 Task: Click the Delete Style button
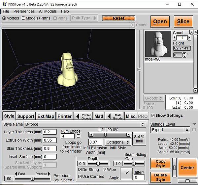160,177
